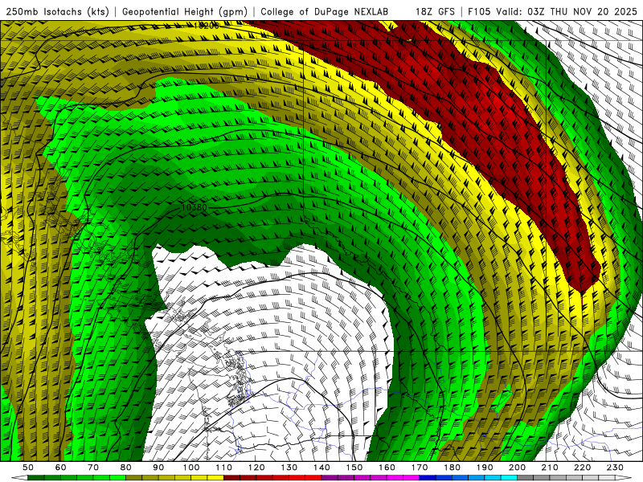643x482 pixels.
Task: Click the 120 value on the color scale
Action: pyautogui.click(x=256, y=468)
